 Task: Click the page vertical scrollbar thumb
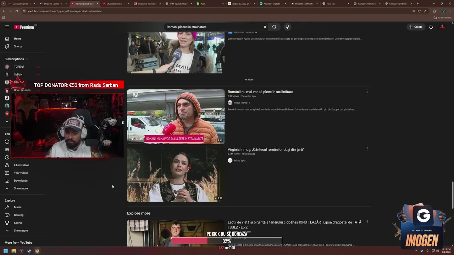452,195
